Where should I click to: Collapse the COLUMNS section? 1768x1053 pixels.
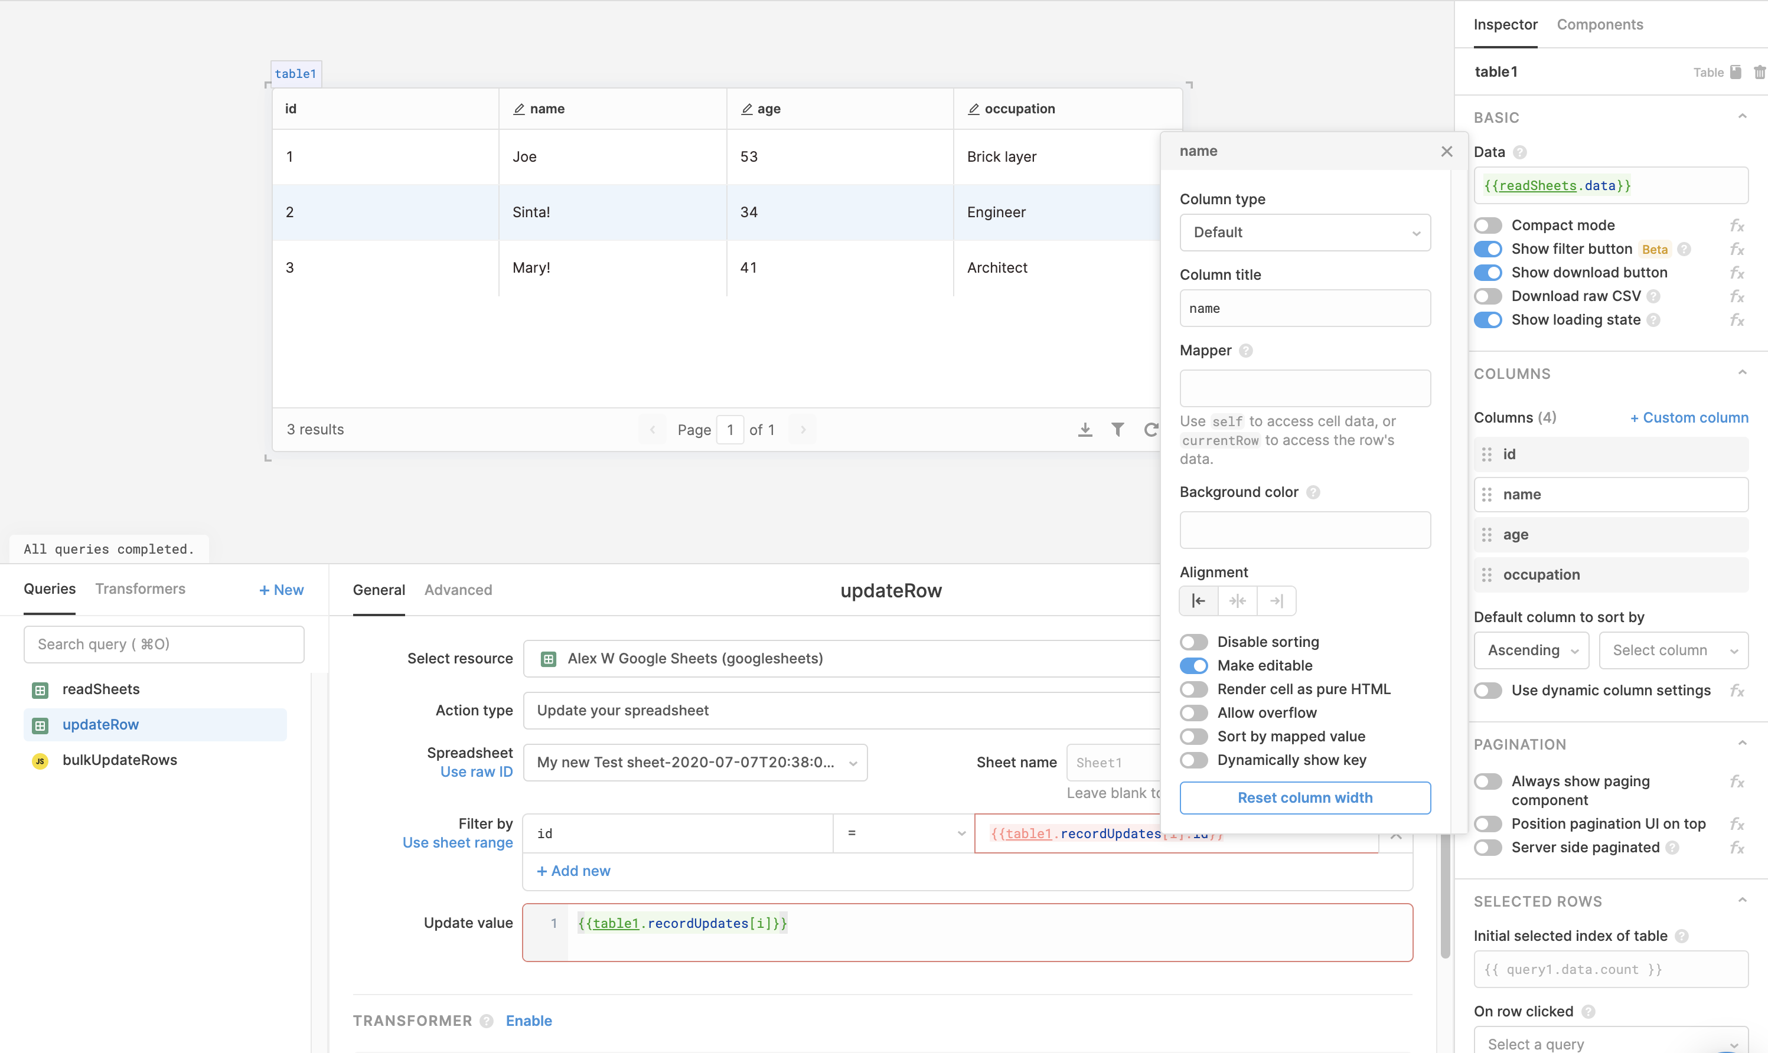(1742, 372)
